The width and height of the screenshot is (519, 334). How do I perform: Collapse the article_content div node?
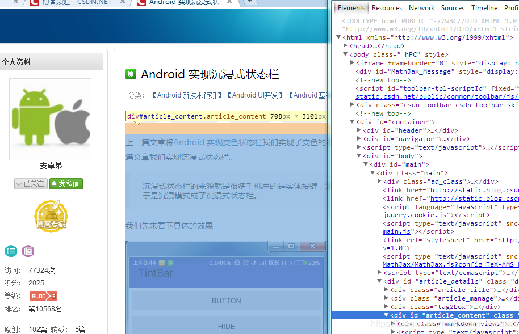coord(386,315)
